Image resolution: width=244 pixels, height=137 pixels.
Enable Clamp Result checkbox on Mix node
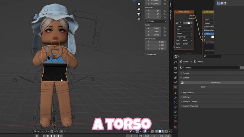coord(205,27)
